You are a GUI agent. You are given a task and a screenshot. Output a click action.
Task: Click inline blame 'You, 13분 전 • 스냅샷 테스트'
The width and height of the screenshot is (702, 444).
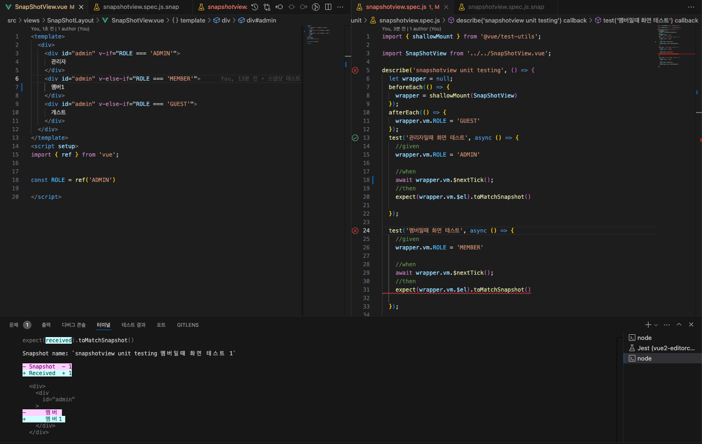260,79
